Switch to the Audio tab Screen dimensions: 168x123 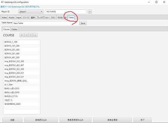(11, 18)
